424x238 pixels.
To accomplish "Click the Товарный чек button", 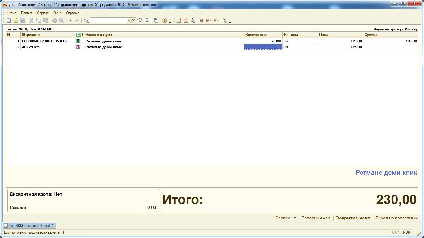I will [x=316, y=218].
